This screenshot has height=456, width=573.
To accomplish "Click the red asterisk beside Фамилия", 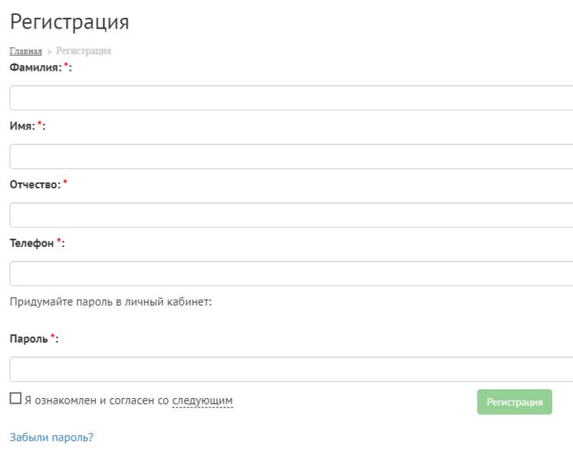I will pyautogui.click(x=66, y=67).
